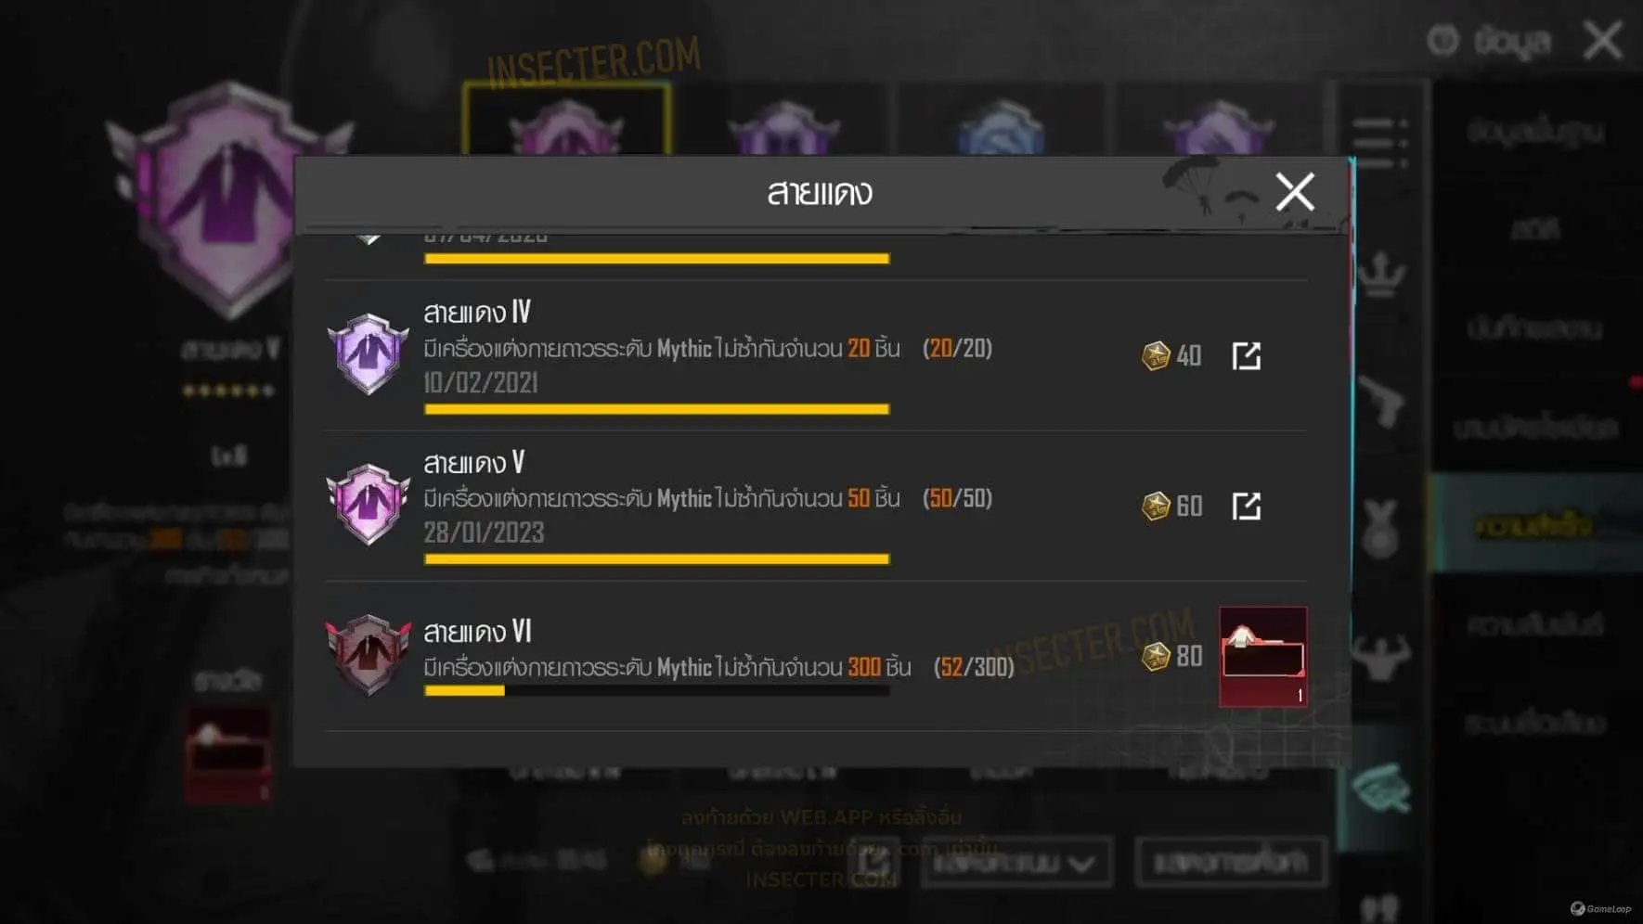This screenshot has height=924, width=1643.
Task: Open the pistol icon in sidebar
Action: click(1381, 401)
